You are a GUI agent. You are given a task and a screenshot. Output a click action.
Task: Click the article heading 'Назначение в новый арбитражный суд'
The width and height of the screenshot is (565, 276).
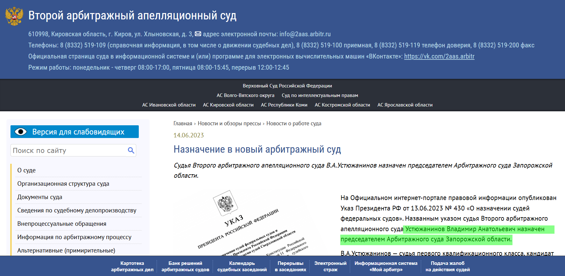(257, 149)
